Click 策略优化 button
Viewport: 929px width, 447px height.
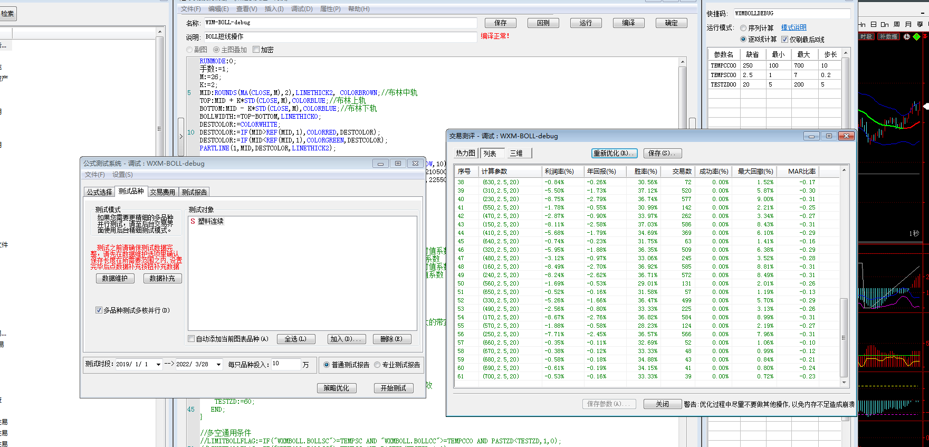337,388
